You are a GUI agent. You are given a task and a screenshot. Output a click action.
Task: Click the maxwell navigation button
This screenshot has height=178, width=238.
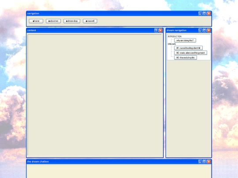click(x=90, y=21)
